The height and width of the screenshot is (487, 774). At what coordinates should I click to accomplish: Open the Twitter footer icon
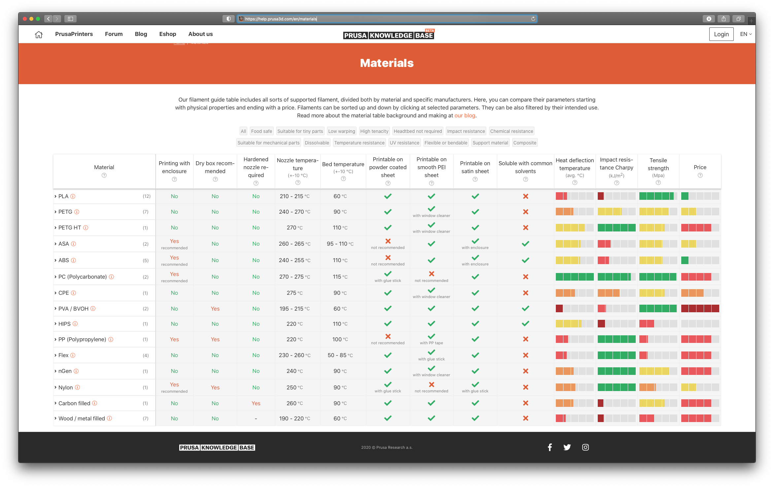567,447
